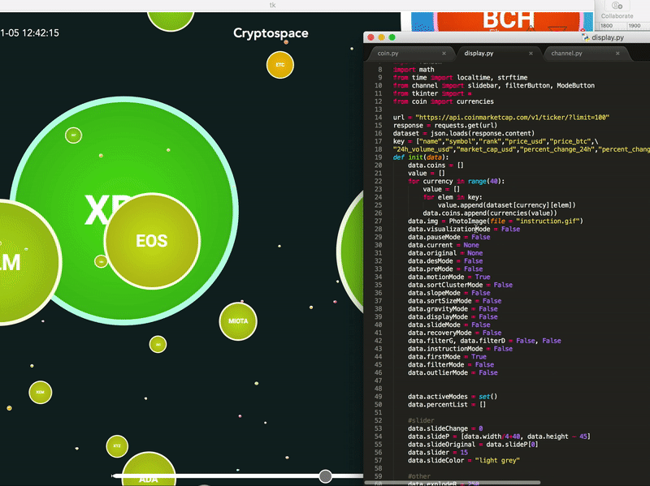Place cursor in the coinmarketcap url string
650x486 pixels.
pyautogui.click(x=513, y=118)
